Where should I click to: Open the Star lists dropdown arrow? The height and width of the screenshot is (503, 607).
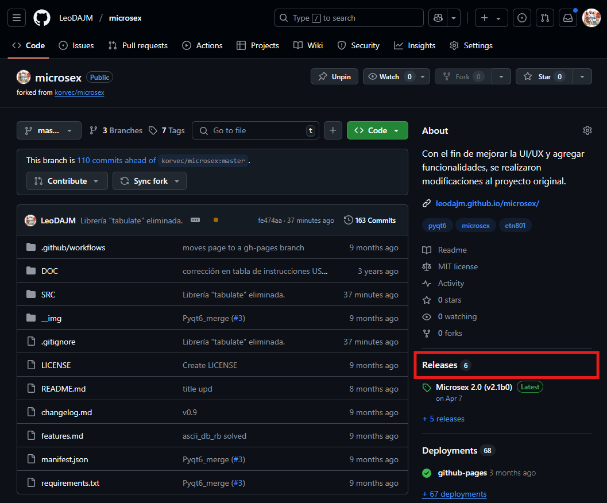pos(582,77)
